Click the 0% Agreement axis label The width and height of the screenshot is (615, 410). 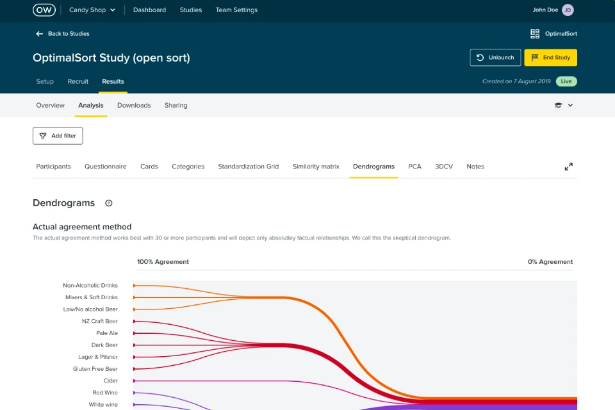pyautogui.click(x=550, y=261)
